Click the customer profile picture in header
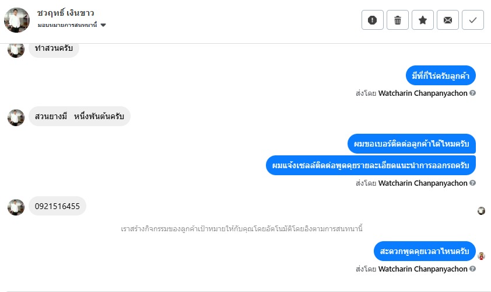 coord(17,20)
